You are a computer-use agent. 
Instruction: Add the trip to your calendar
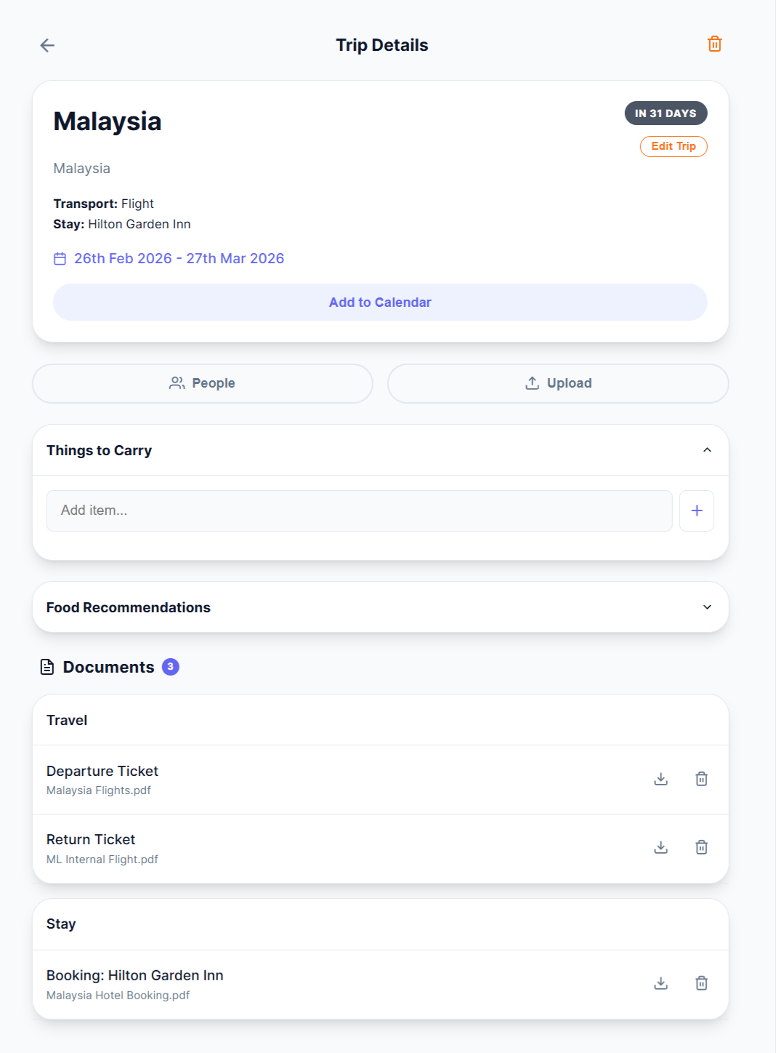[380, 302]
